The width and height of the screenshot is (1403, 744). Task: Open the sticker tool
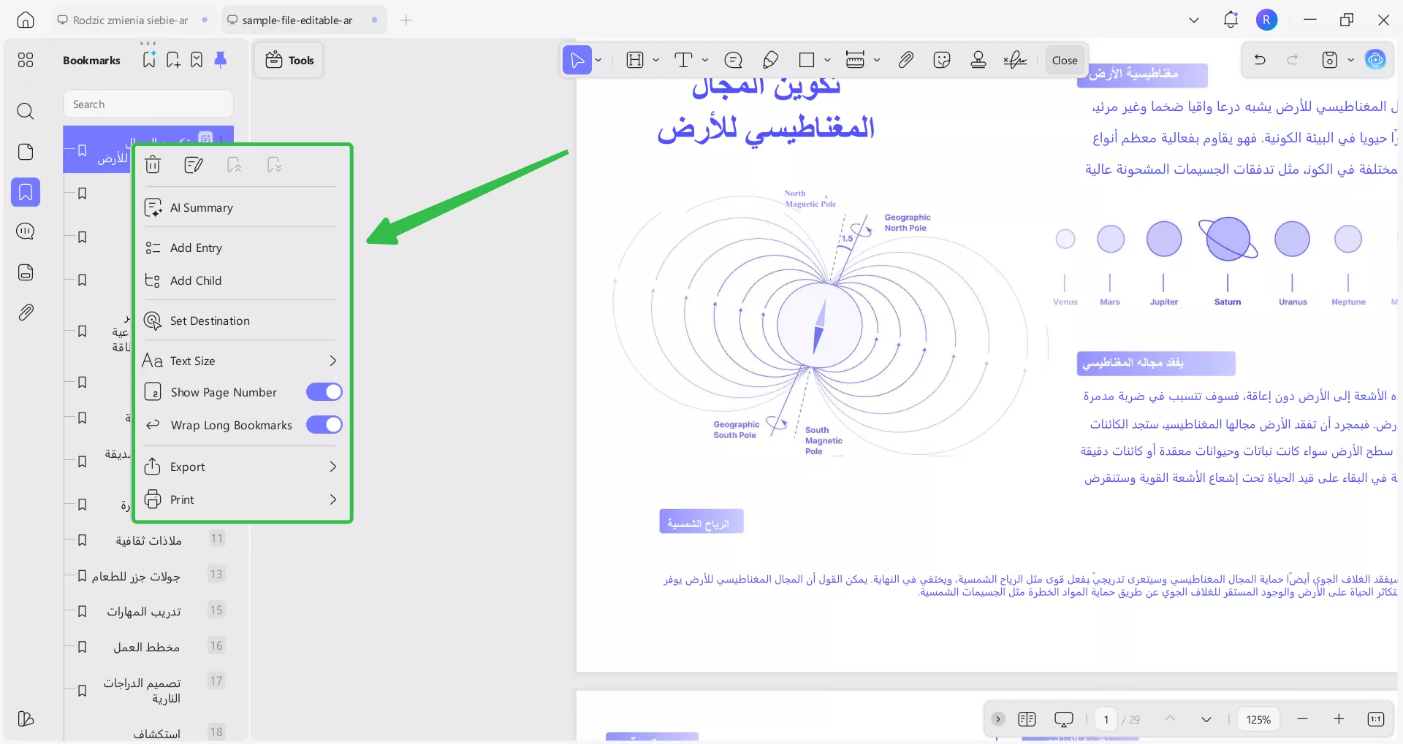[x=942, y=60]
